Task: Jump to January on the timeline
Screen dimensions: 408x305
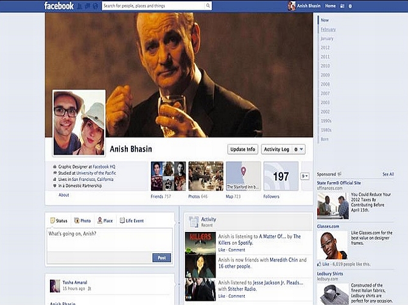Action: 327,38
